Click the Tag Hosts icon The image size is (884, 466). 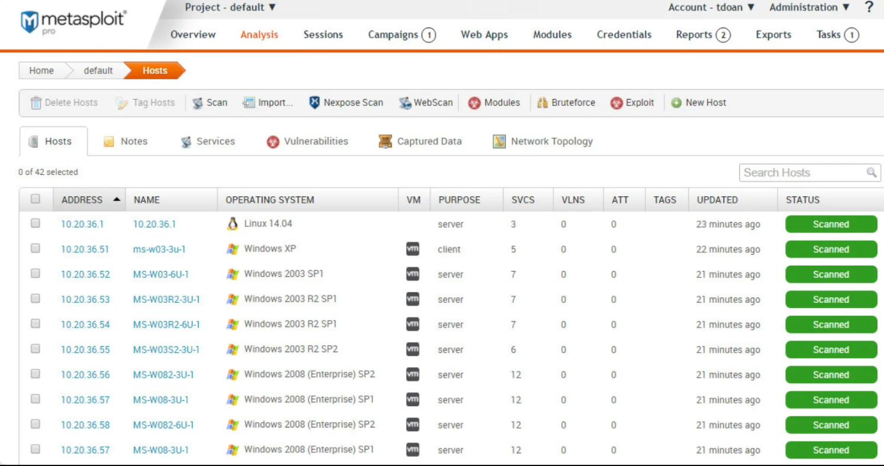point(122,103)
